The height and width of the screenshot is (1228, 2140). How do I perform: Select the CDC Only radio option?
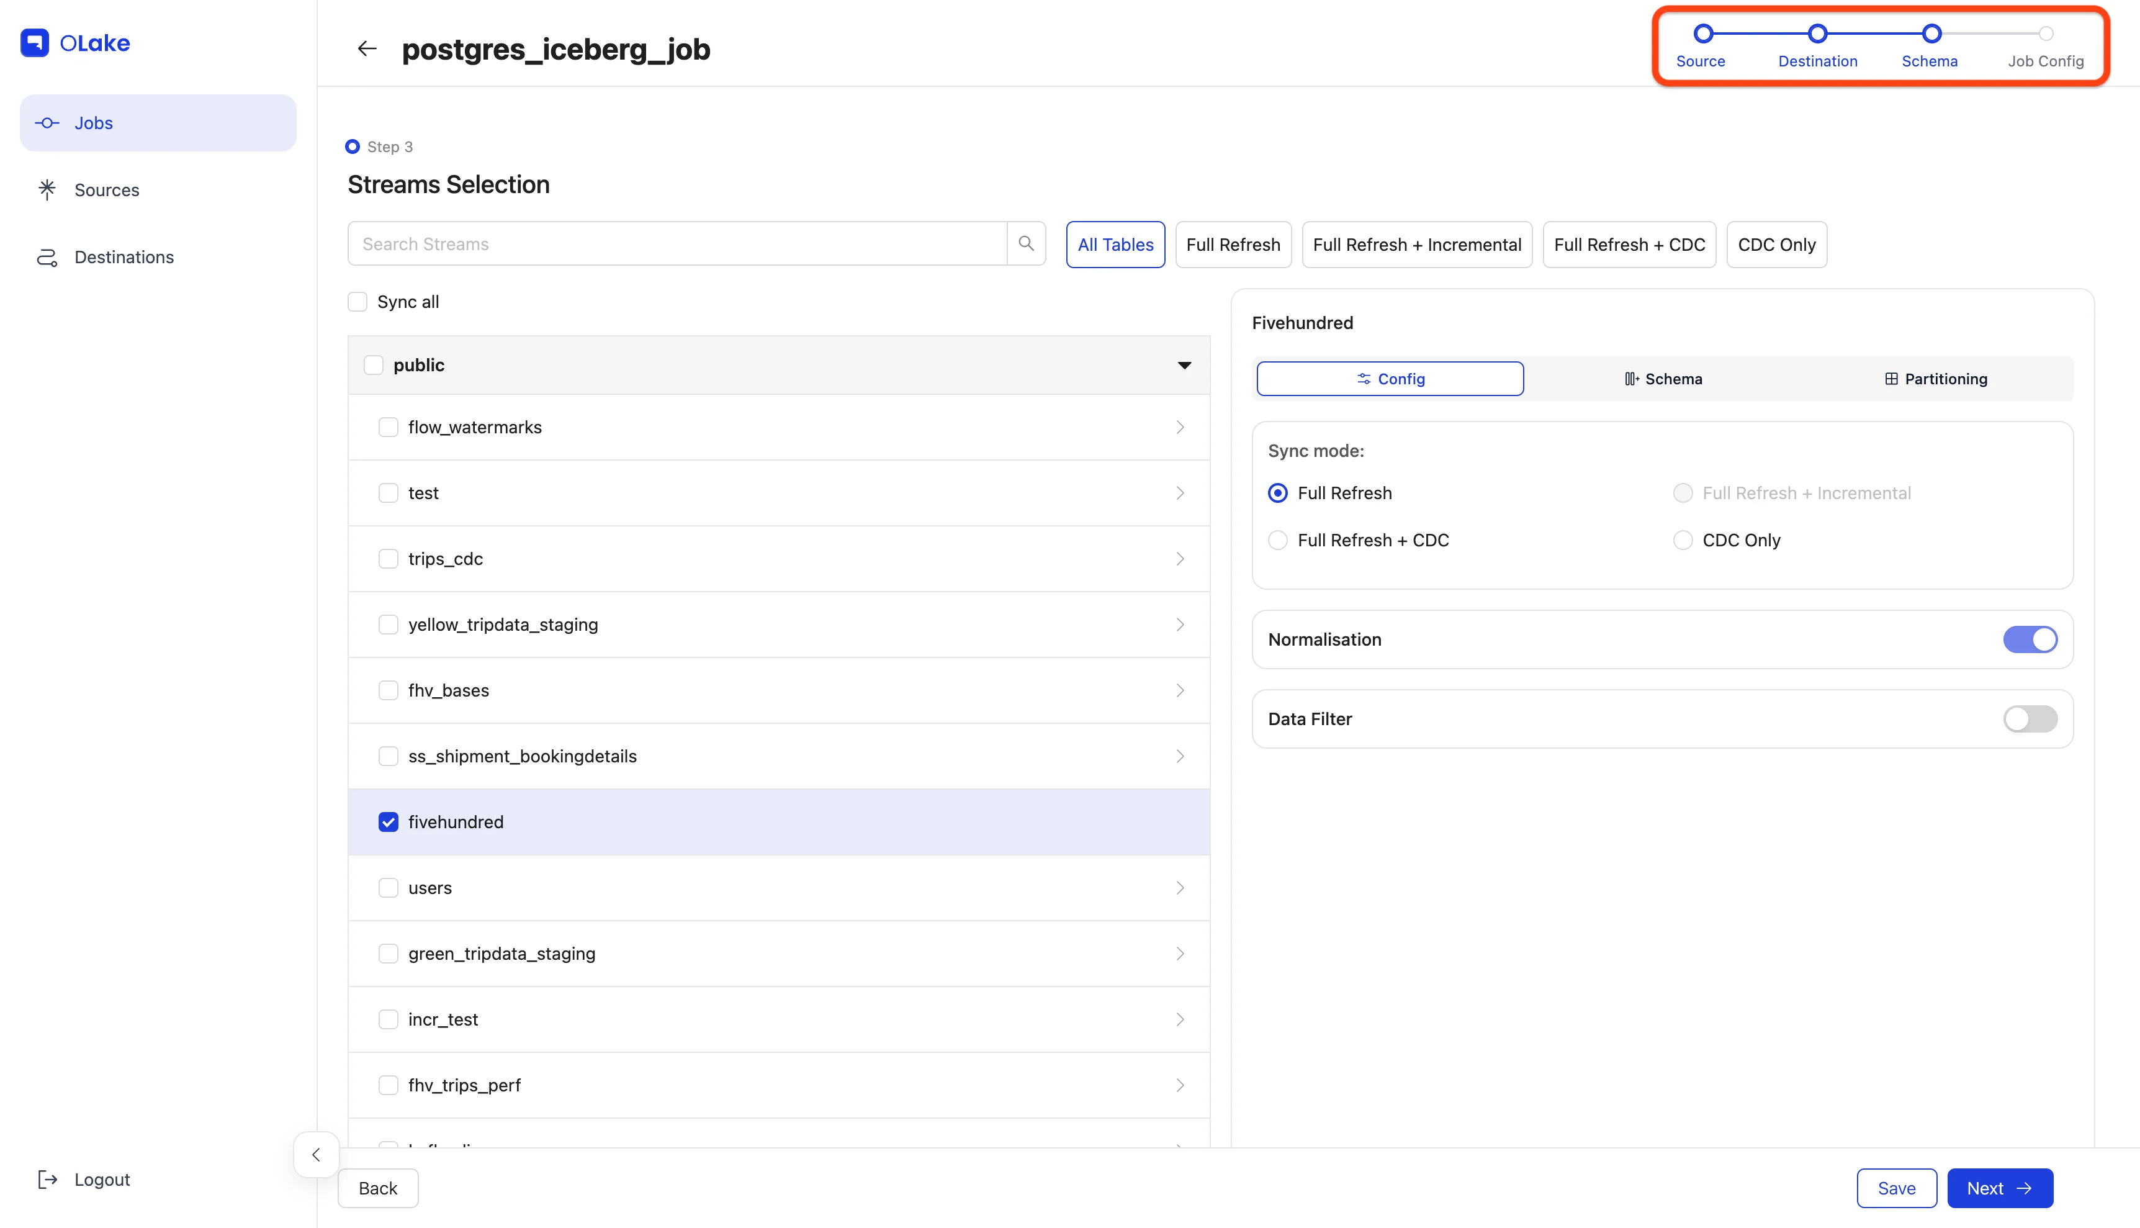point(1682,540)
